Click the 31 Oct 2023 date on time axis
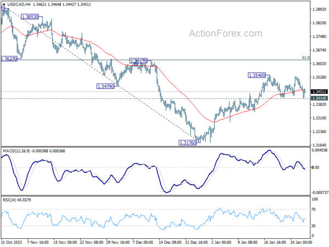Viewport: 329px width, 247px height. point(12,242)
